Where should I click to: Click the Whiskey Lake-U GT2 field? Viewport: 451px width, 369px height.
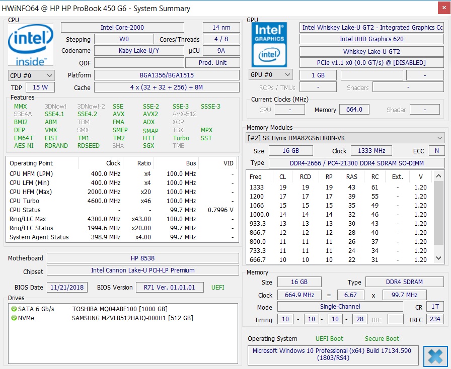pyautogui.click(x=371, y=51)
